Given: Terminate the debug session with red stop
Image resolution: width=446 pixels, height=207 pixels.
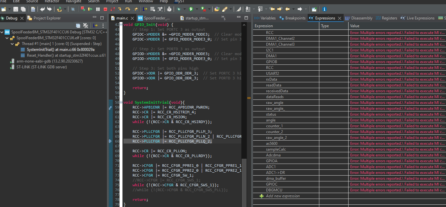Looking at the screenshot, I should click(105, 9).
